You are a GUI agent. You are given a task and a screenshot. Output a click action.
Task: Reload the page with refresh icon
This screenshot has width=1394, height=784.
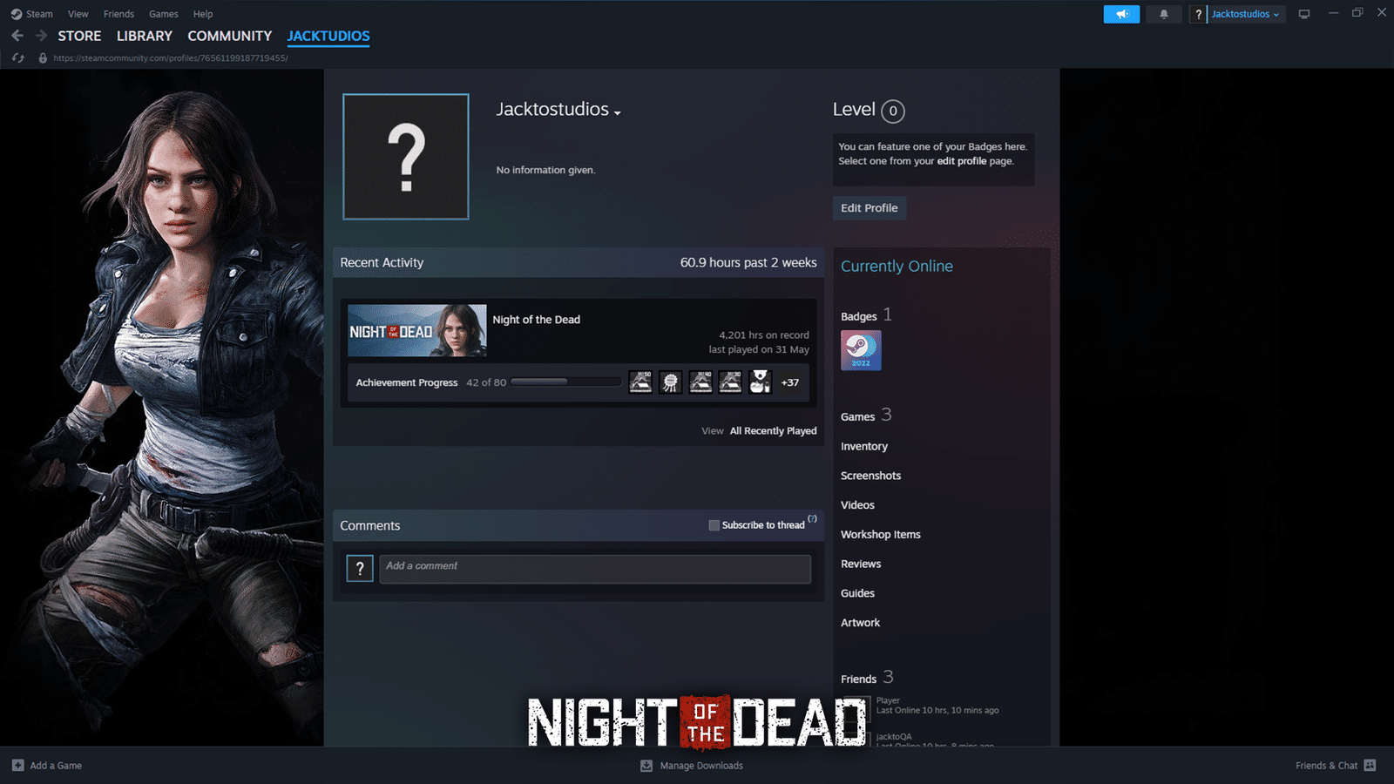[x=18, y=58]
